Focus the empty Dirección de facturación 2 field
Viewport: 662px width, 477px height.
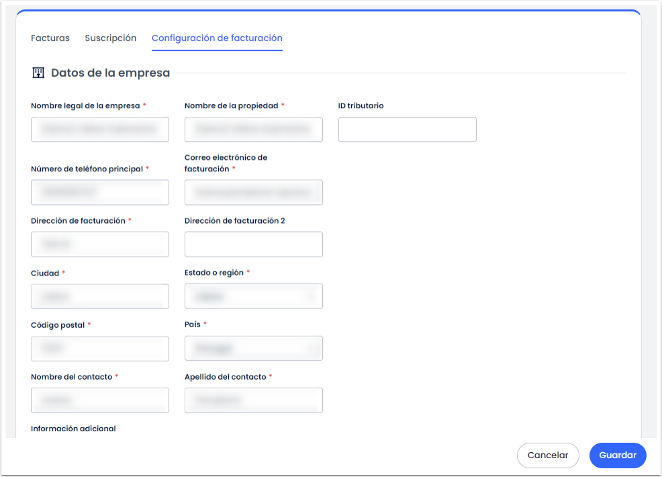click(253, 245)
